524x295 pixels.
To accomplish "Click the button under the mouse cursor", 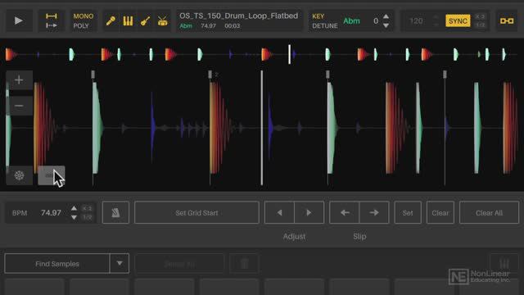I will point(51,175).
